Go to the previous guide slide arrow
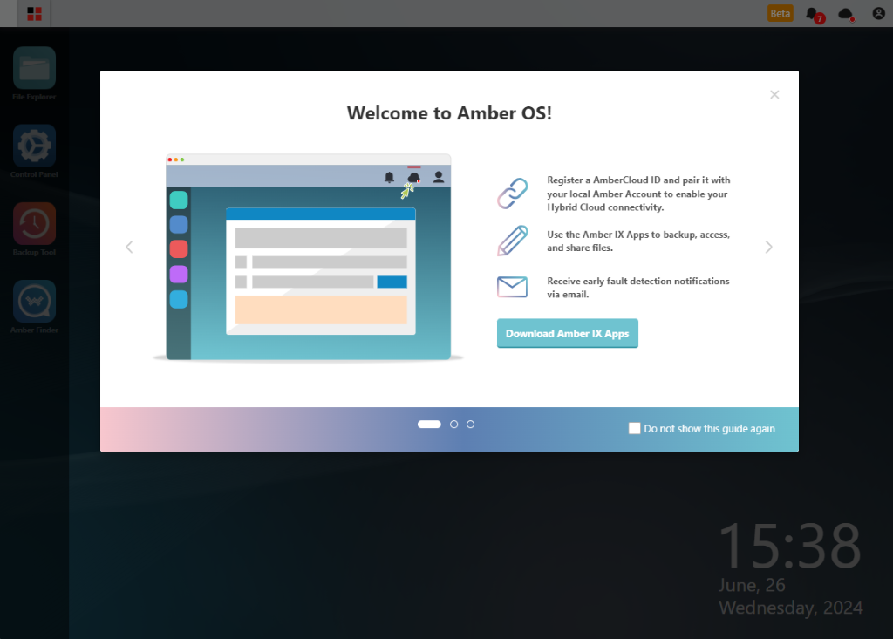 pyautogui.click(x=129, y=247)
